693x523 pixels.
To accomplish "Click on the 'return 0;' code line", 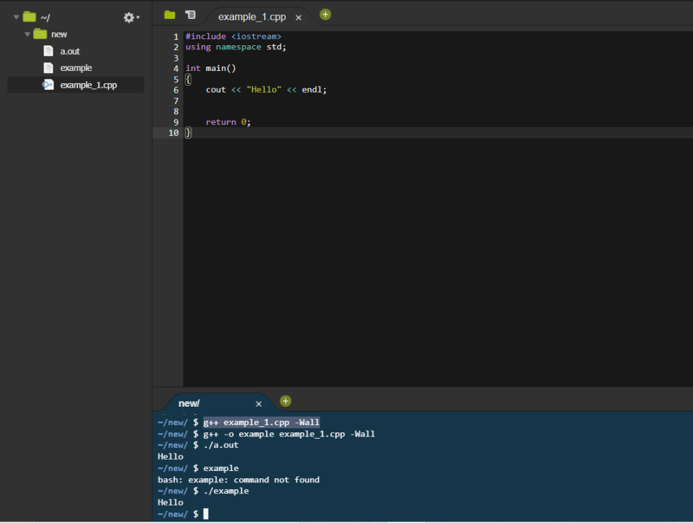I will tap(228, 122).
